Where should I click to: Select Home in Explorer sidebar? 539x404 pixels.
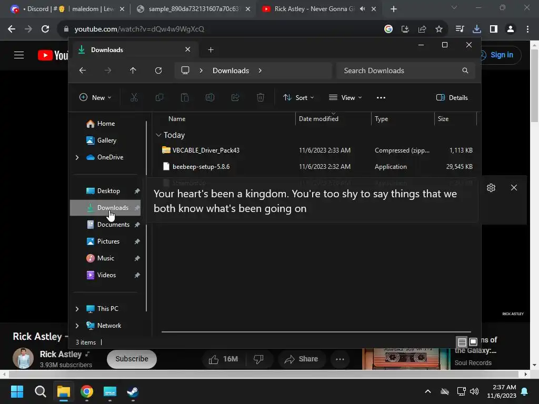(106, 123)
